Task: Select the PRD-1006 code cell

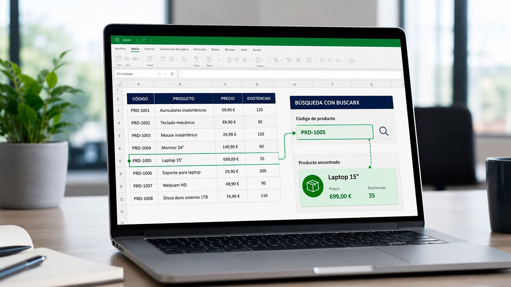Action: (143, 173)
